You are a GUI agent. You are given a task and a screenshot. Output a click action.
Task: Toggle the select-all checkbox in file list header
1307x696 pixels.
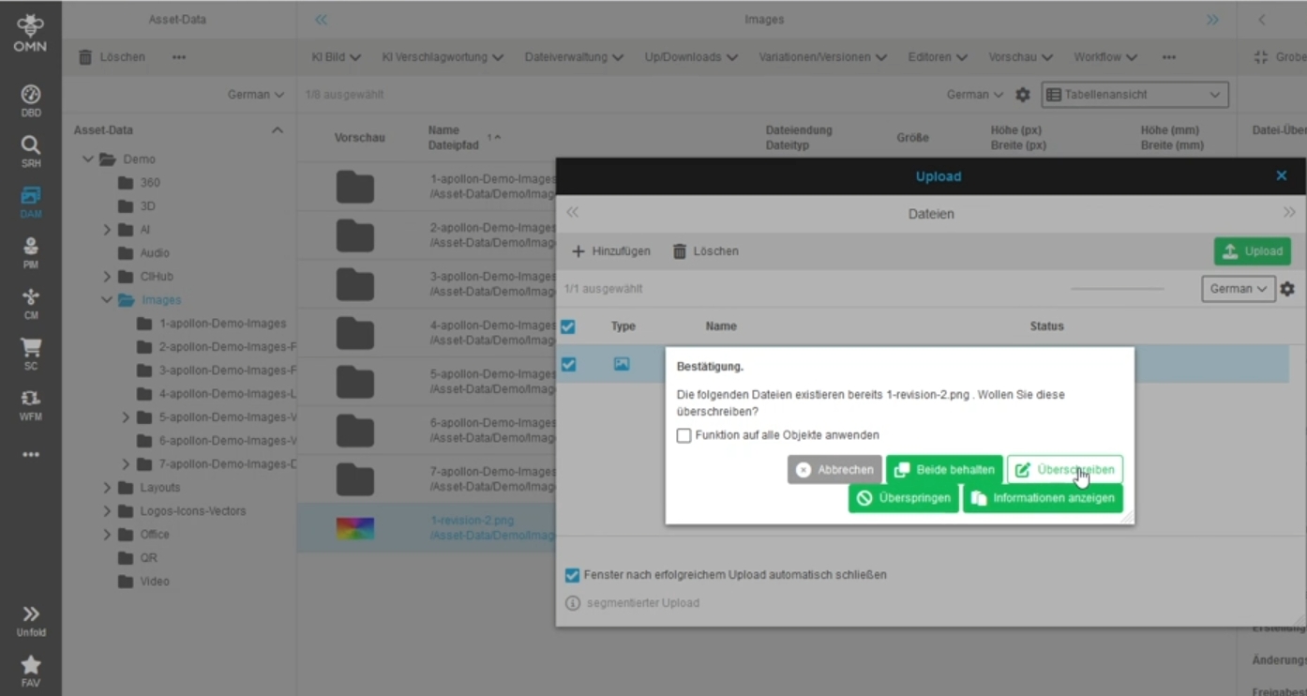coord(568,326)
